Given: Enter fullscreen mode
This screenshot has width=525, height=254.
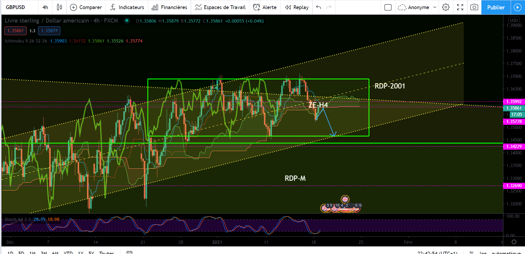Looking at the screenshot, I should (x=460, y=7).
